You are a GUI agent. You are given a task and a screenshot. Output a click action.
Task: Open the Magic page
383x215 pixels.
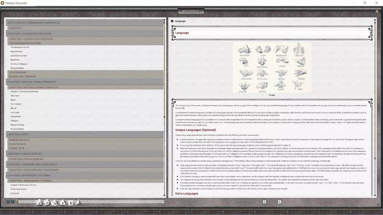pyautogui.click(x=13, y=100)
